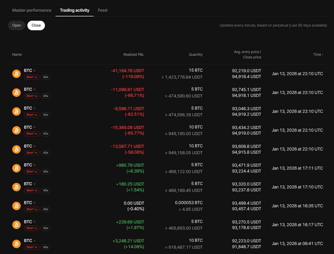334x254 pixels.
Task: Open BTC chevron in -11,096.91 USDT row
Action: coord(35,89)
